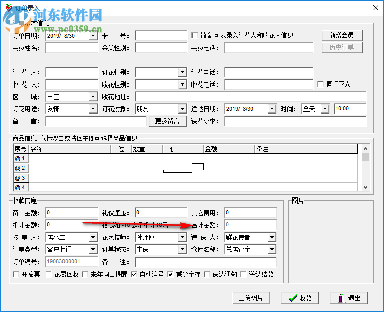Select the 单价 cell in row @ 2
384x312 pixels.
point(183,168)
